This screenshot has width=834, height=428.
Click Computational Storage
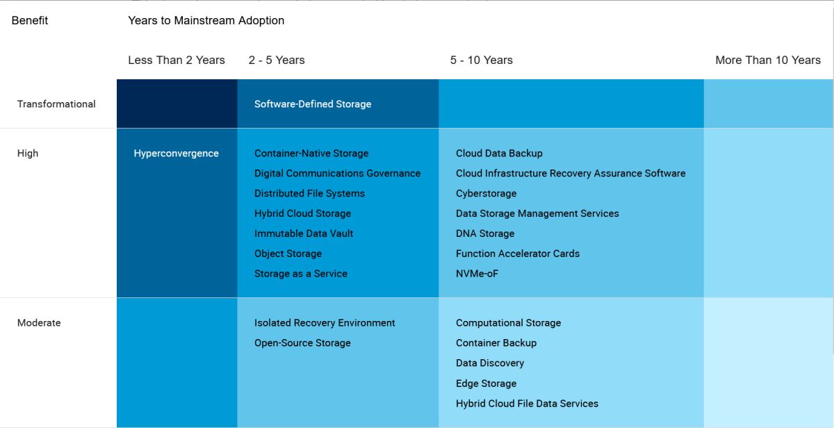point(508,323)
